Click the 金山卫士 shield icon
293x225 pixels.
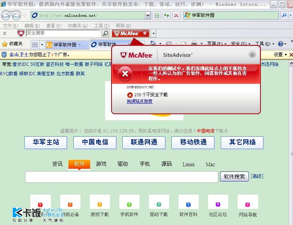4,55
